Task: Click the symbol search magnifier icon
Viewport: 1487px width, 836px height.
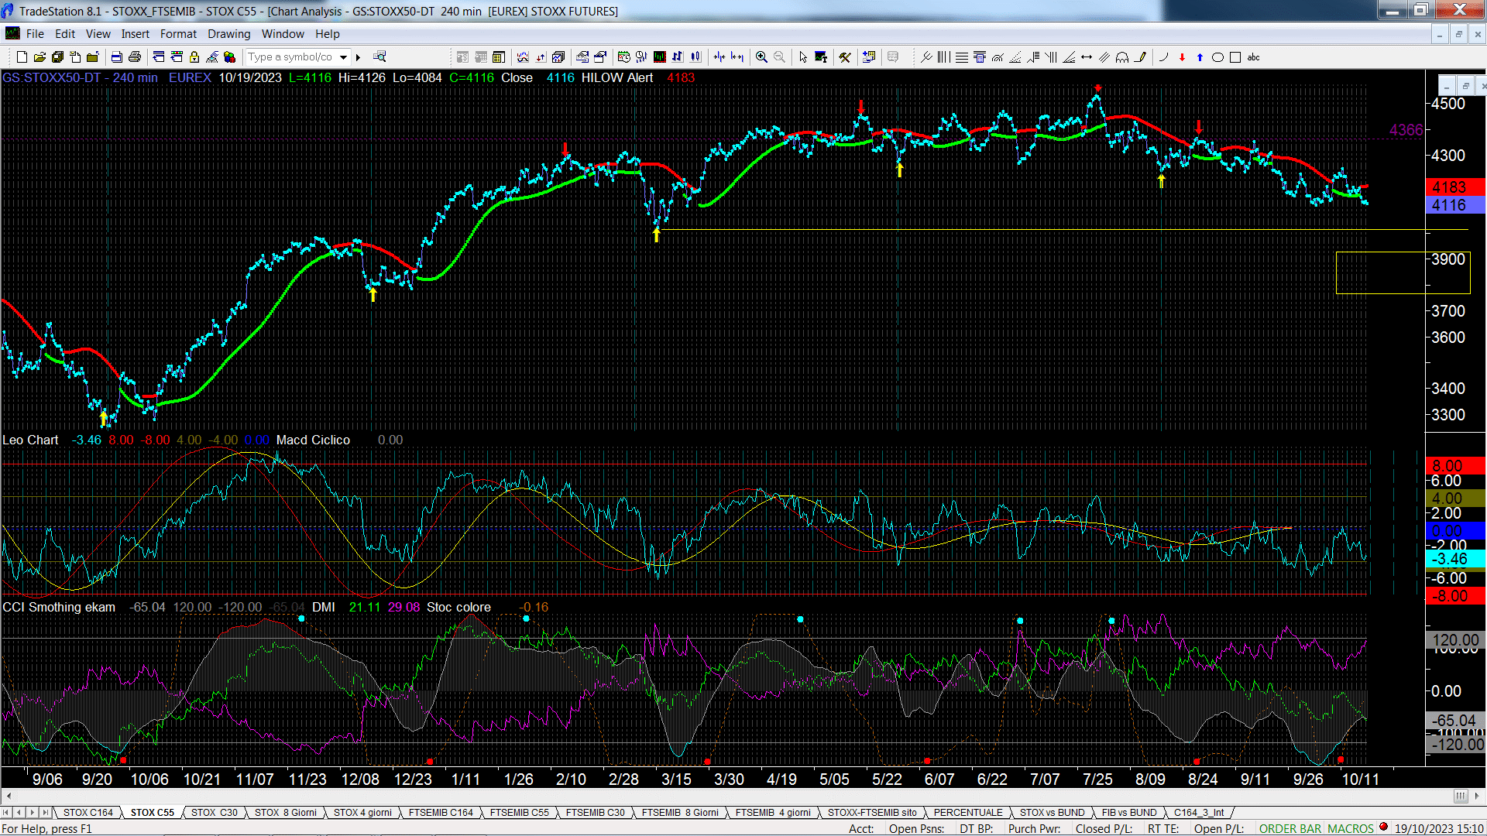Action: (x=379, y=57)
